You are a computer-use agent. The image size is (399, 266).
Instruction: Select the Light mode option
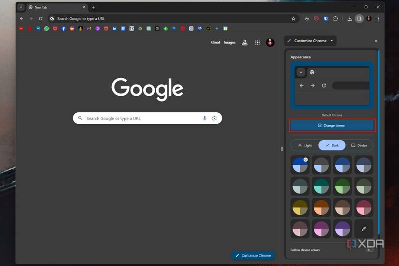point(305,145)
